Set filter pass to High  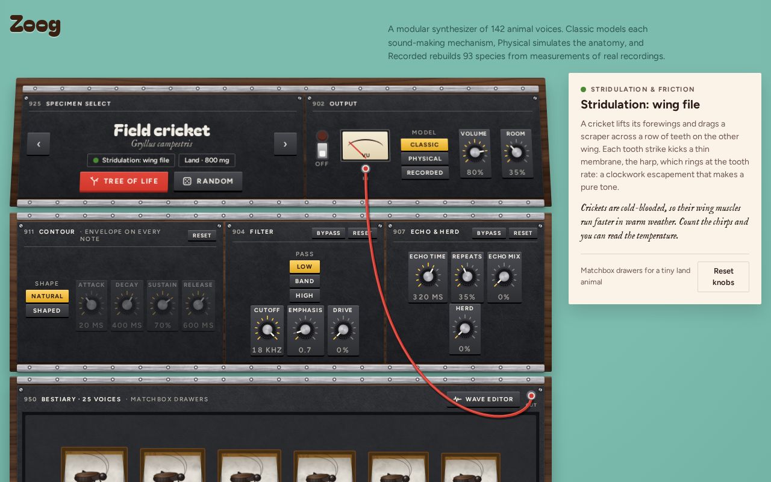tap(305, 295)
